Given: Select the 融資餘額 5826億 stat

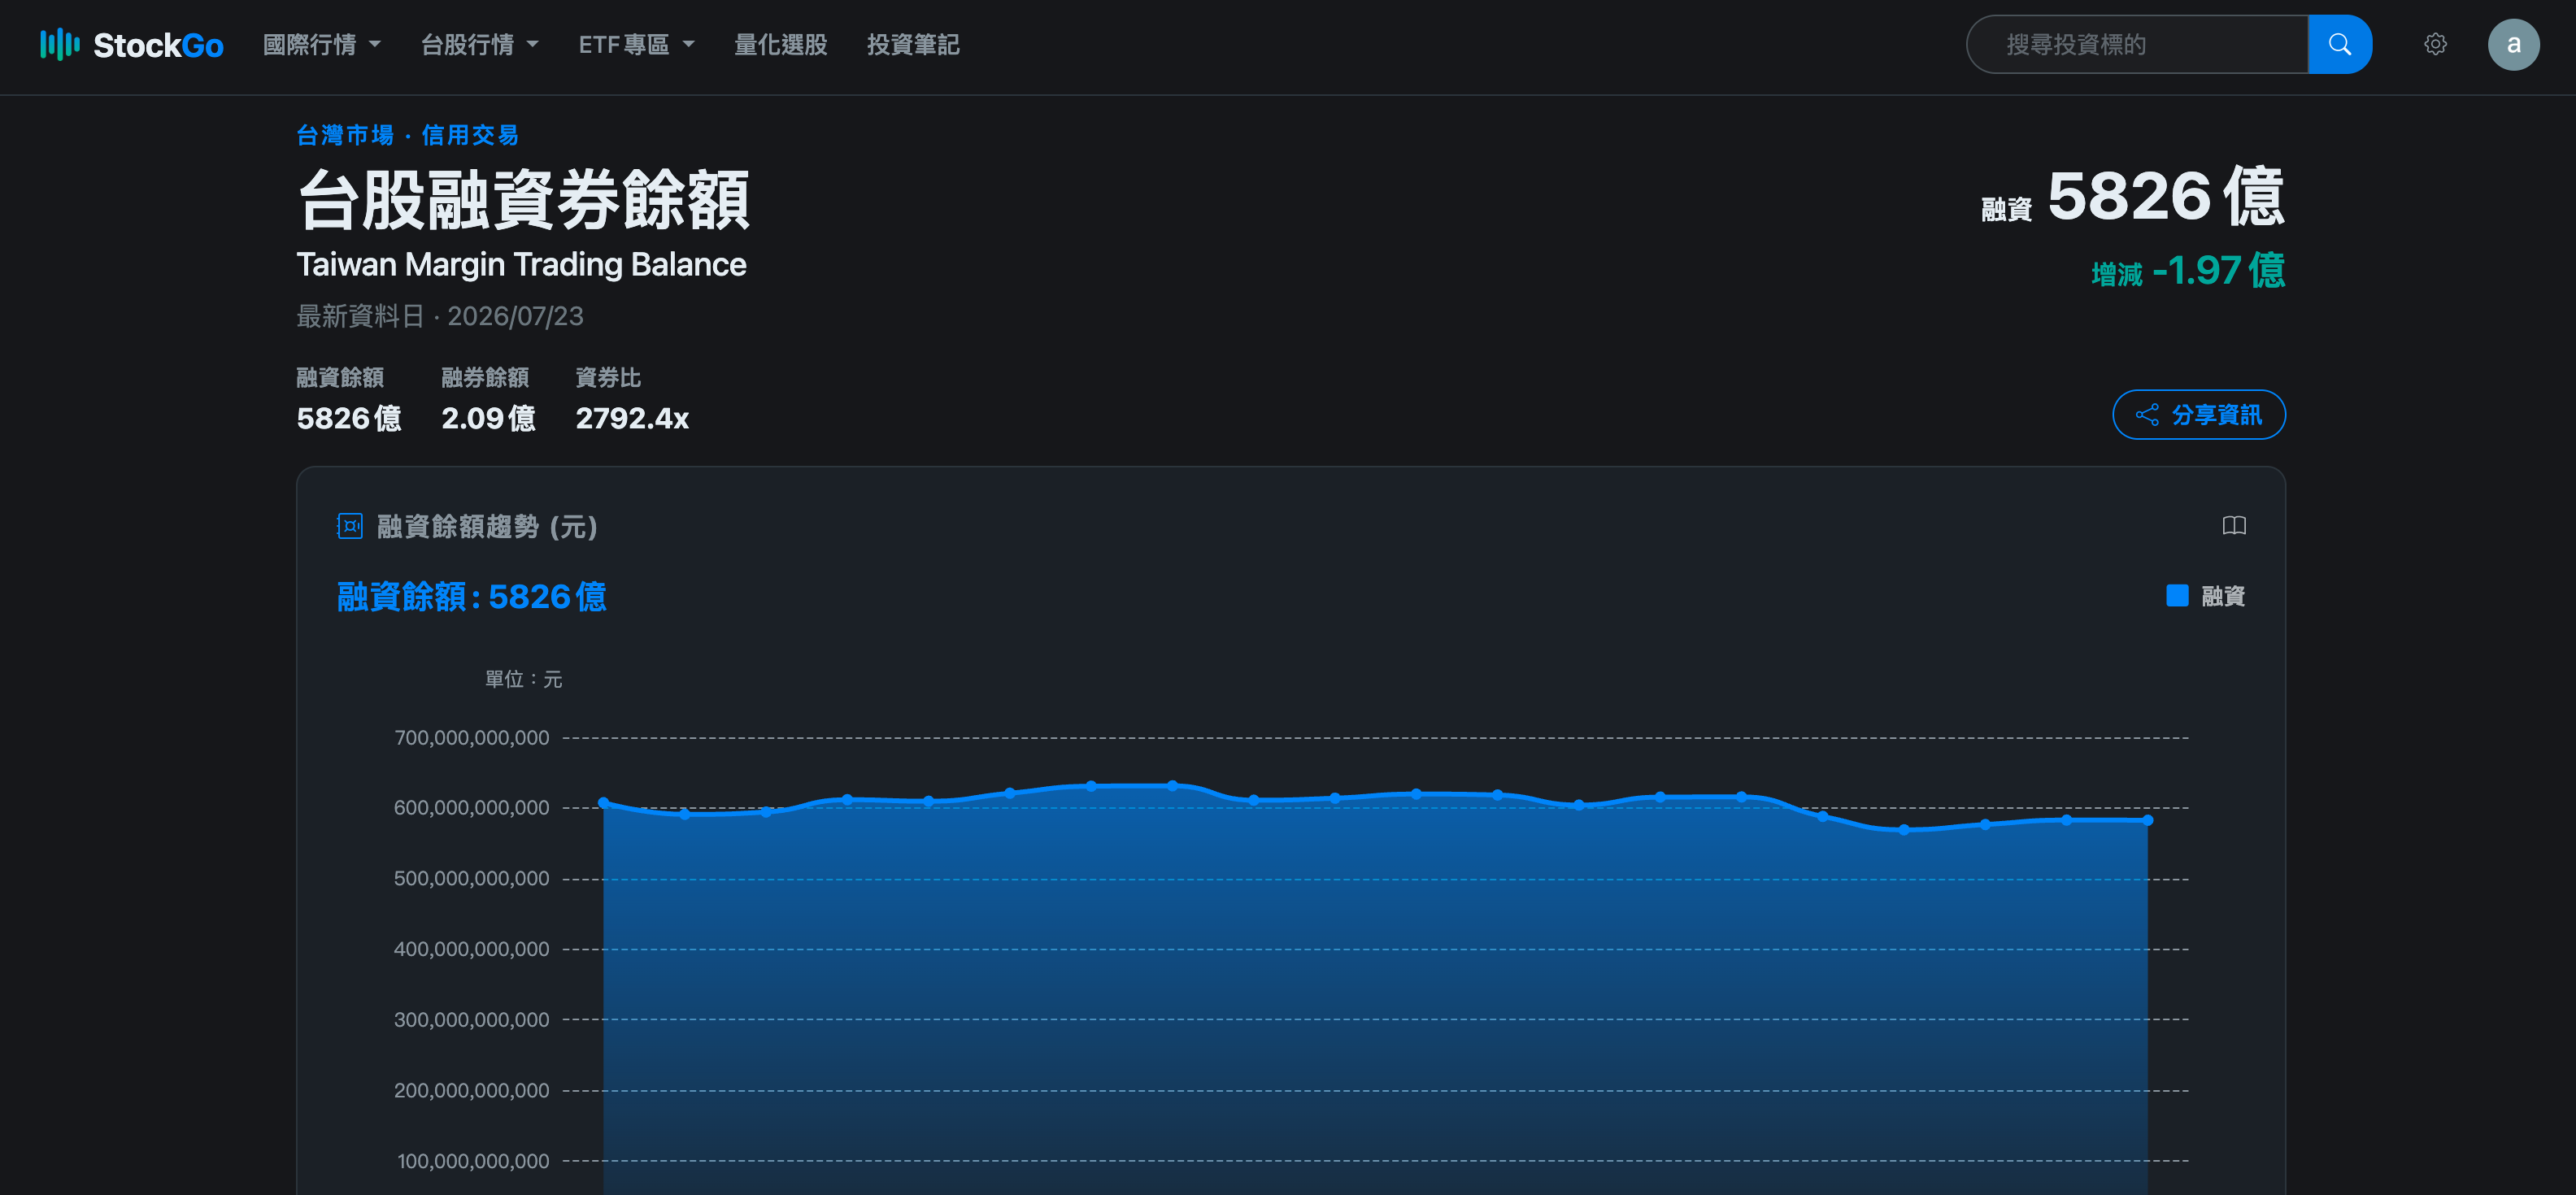Looking at the screenshot, I should pyautogui.click(x=349, y=399).
